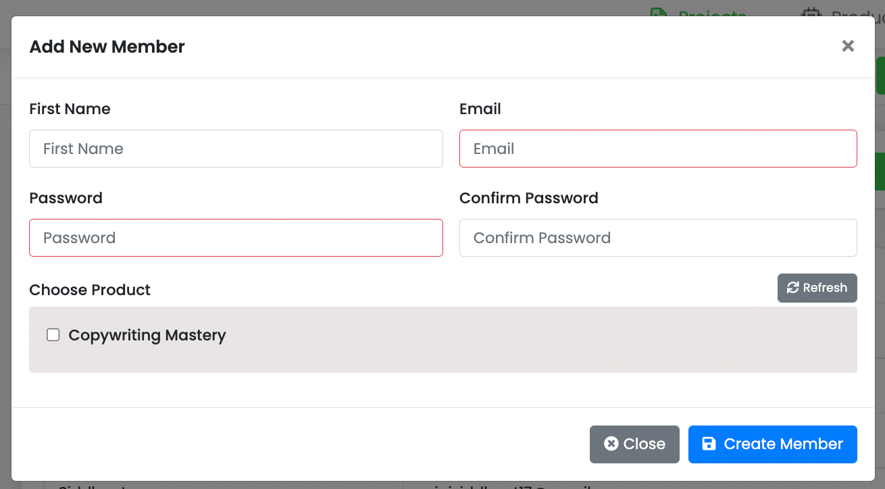Click the Confirm Password field label
Screen dimensions: 885x489
click(529, 199)
